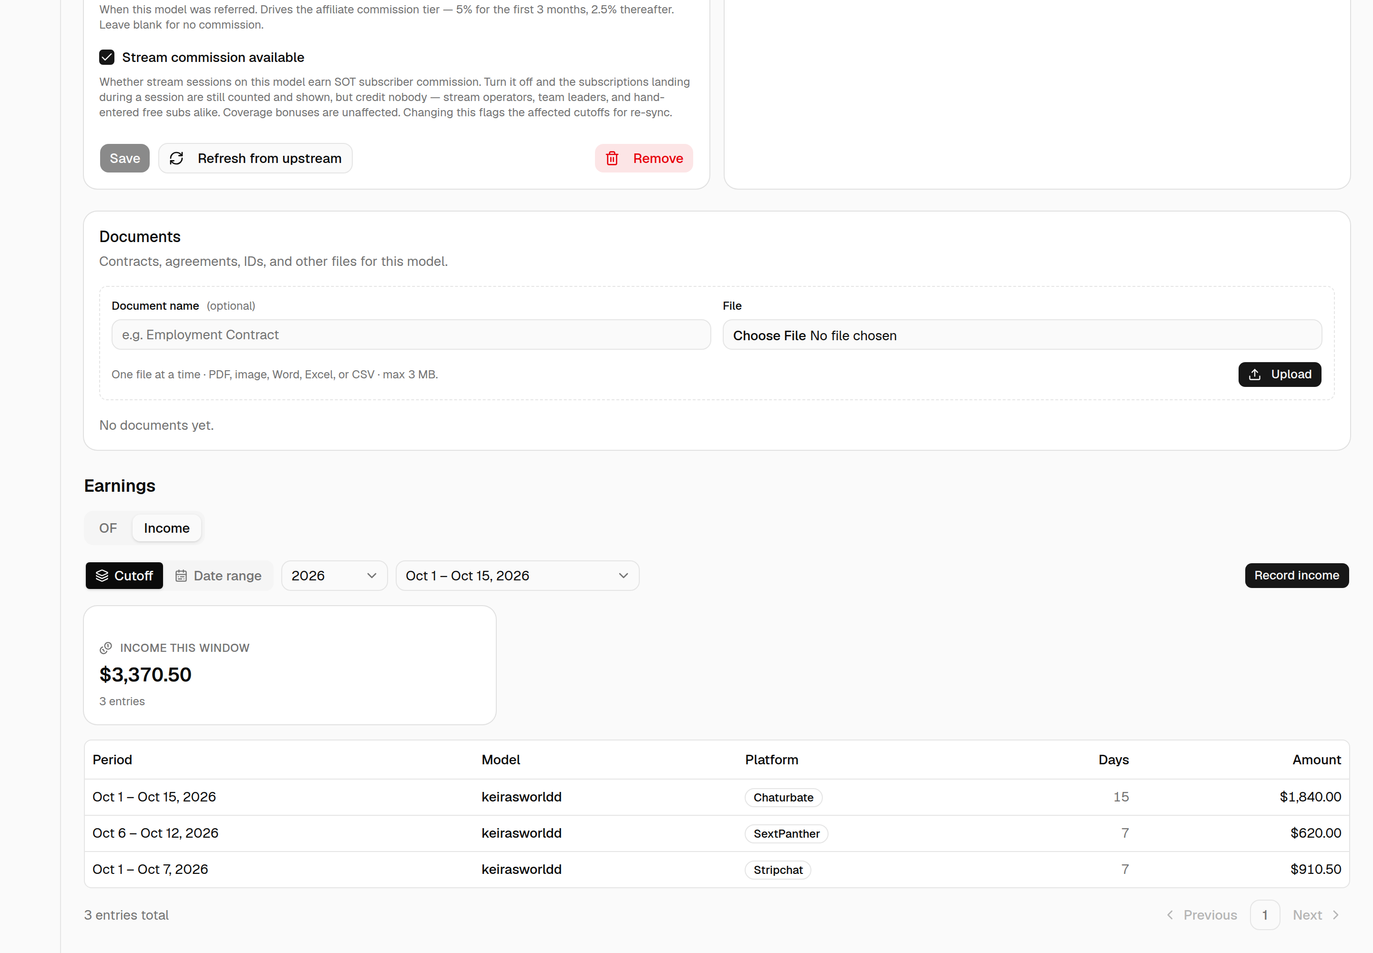Click the Amount column header
1373x953 pixels.
[1316, 760]
